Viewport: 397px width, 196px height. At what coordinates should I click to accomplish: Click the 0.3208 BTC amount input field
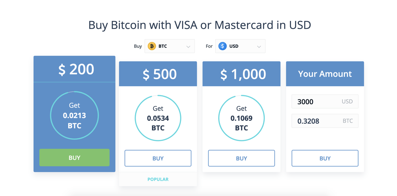click(325, 121)
